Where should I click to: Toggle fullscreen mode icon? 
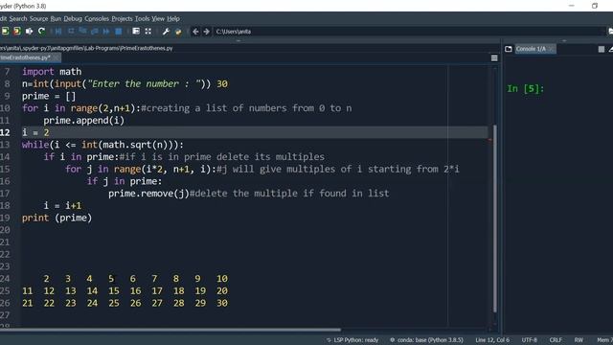coord(148,32)
